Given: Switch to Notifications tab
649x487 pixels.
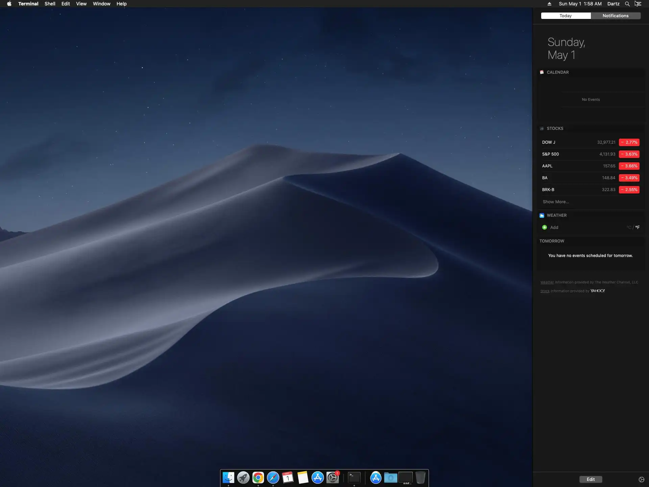Looking at the screenshot, I should tap(615, 16).
